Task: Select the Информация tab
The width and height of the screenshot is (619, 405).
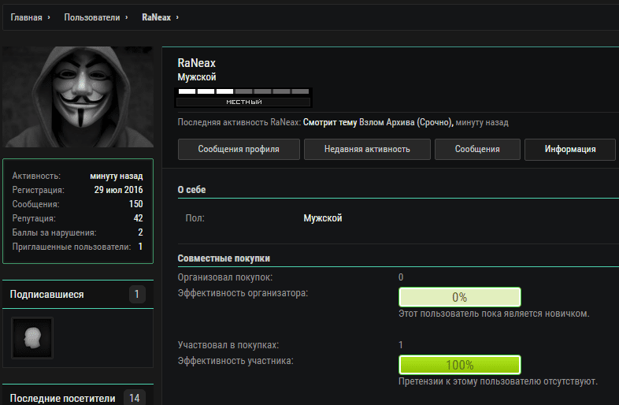Action: [570, 149]
